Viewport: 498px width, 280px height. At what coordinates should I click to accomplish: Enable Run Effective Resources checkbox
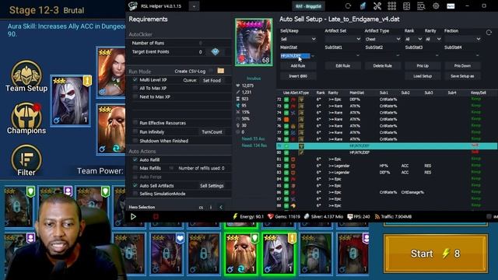pyautogui.click(x=135, y=123)
